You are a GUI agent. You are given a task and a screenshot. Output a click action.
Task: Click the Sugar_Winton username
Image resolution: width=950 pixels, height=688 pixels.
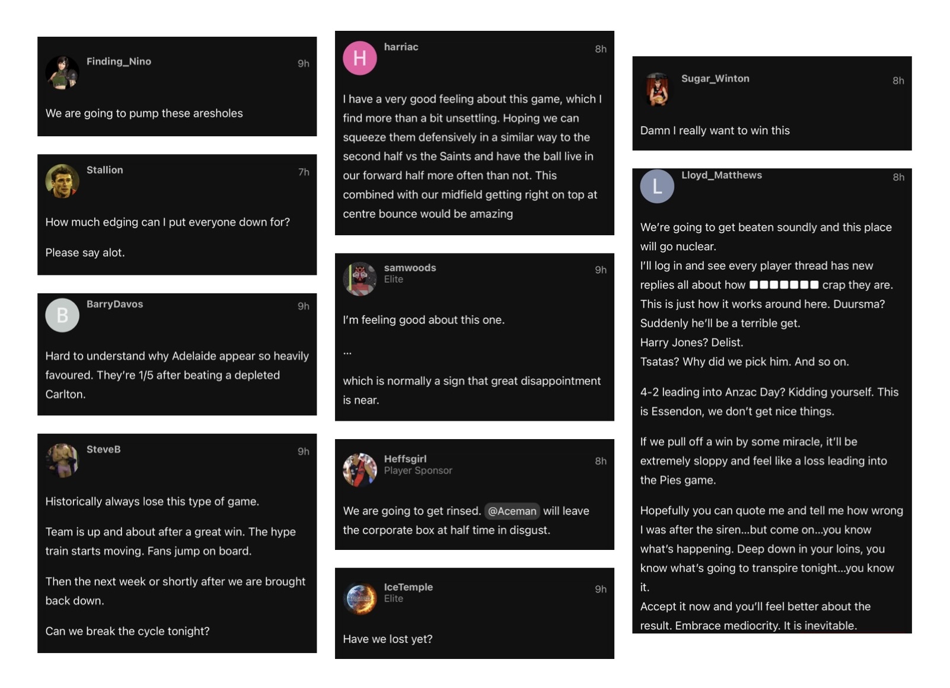(x=715, y=78)
